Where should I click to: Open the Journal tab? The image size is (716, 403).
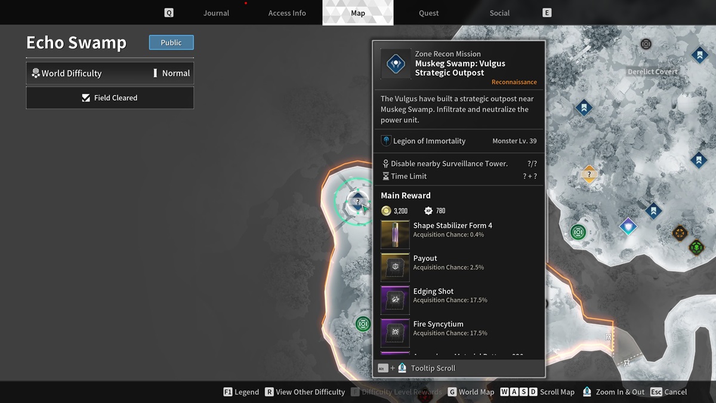coord(216,13)
